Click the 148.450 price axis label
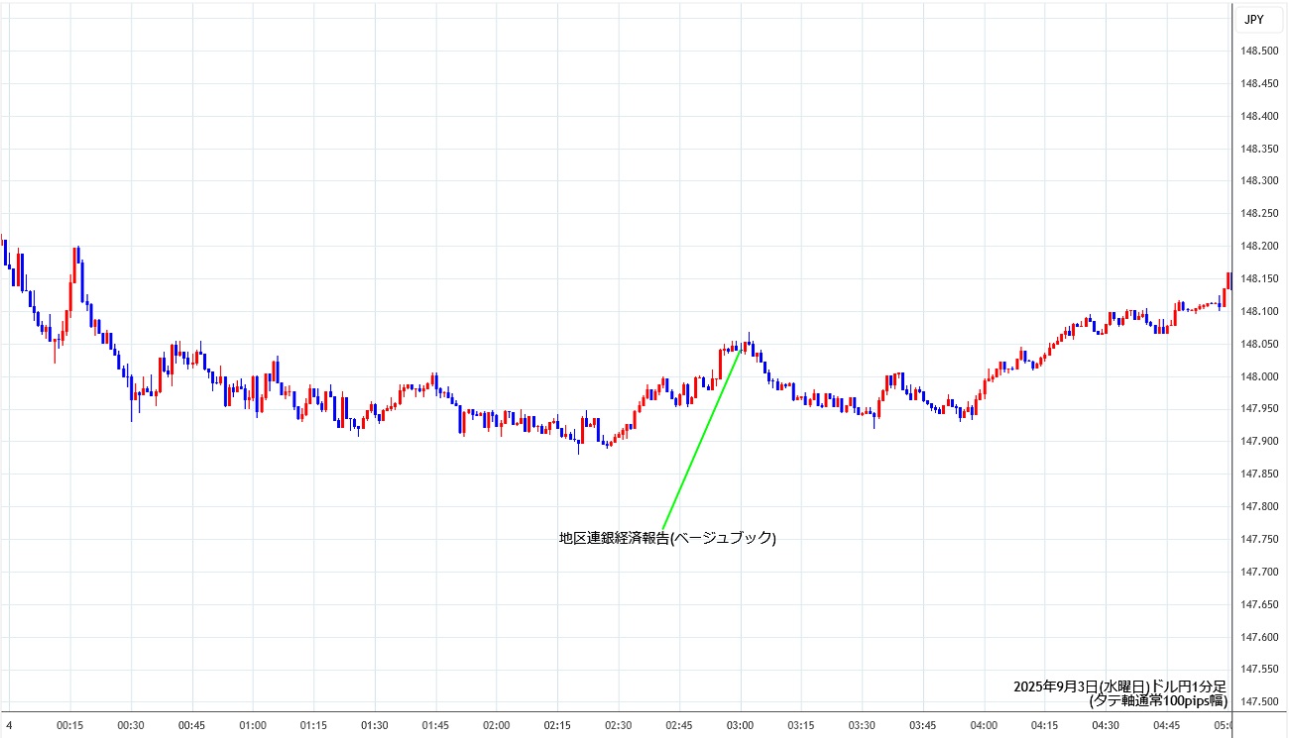 1259,84
